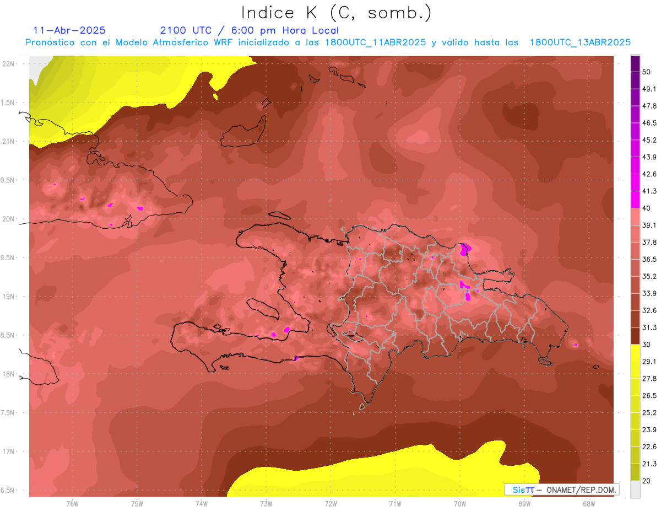This screenshot has height=511, width=661.
Task: Click the legend value "50"
Action: tap(647, 72)
